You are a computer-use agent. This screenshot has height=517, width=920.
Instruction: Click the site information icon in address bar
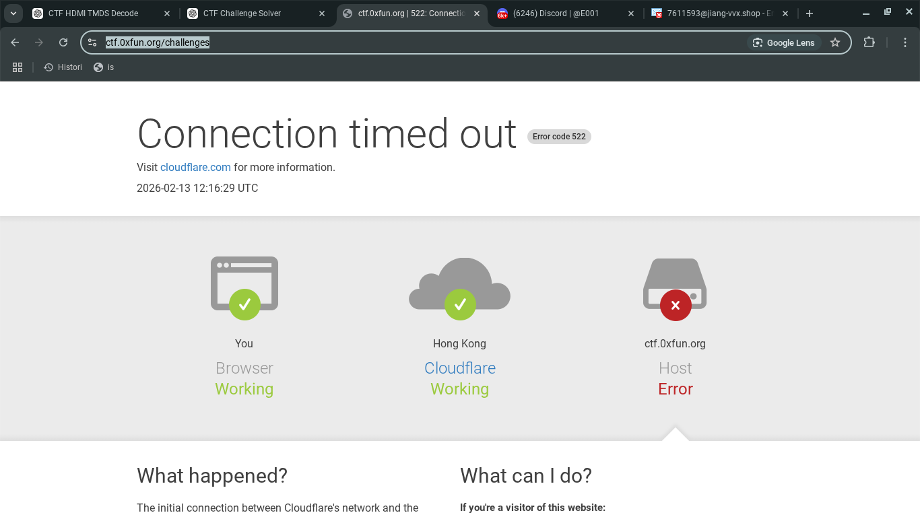pyautogui.click(x=93, y=42)
